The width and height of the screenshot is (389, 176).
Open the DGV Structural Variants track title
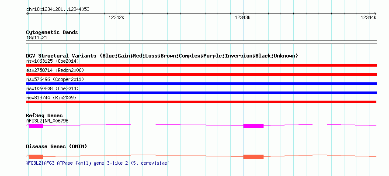pyautogui.click(x=162, y=56)
